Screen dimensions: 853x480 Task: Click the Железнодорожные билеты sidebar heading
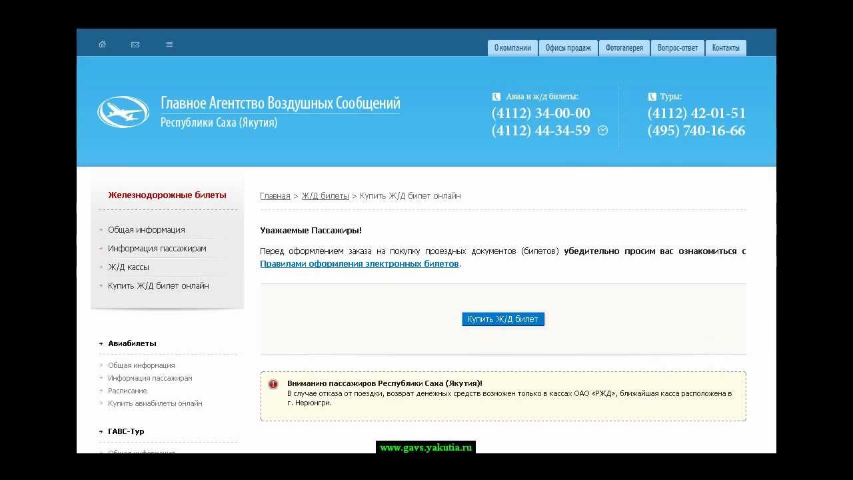point(167,195)
